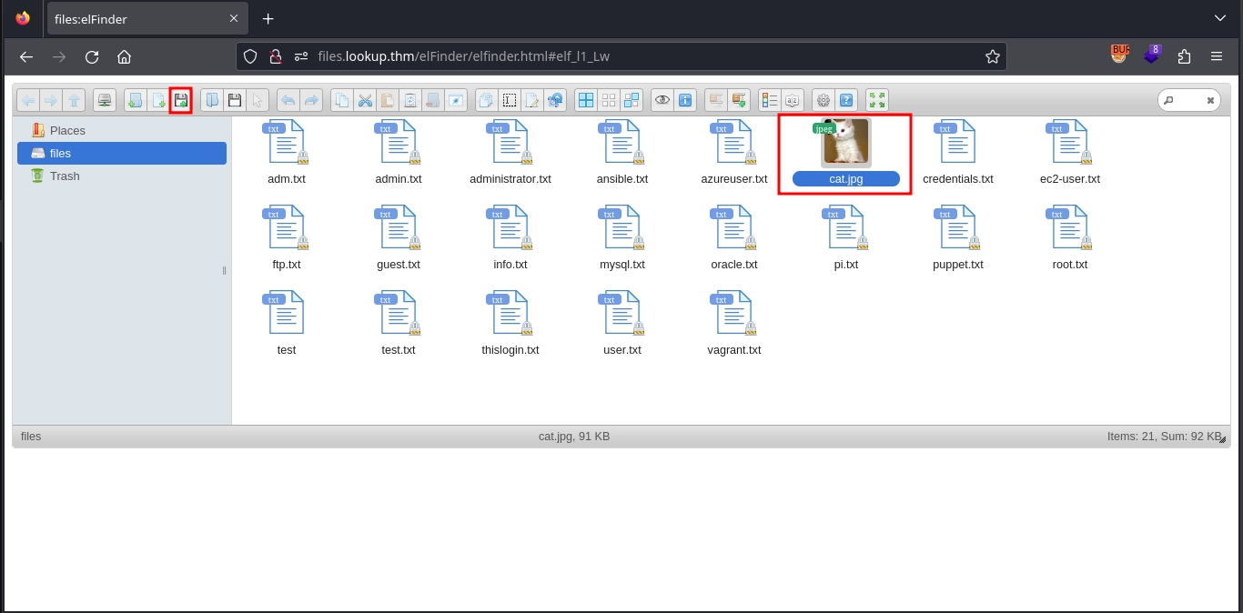Toggle fullscreen with green arrows icon
The height and width of the screenshot is (613, 1243).
pos(877,100)
